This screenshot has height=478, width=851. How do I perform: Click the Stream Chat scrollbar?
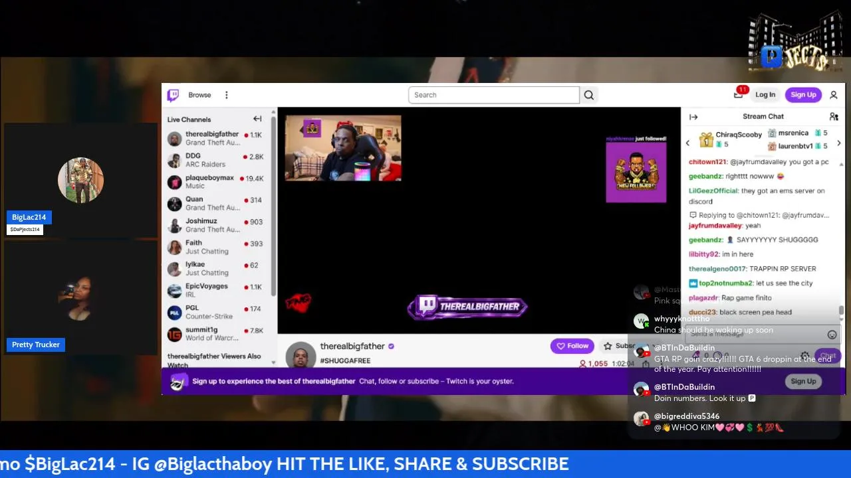coord(841,311)
